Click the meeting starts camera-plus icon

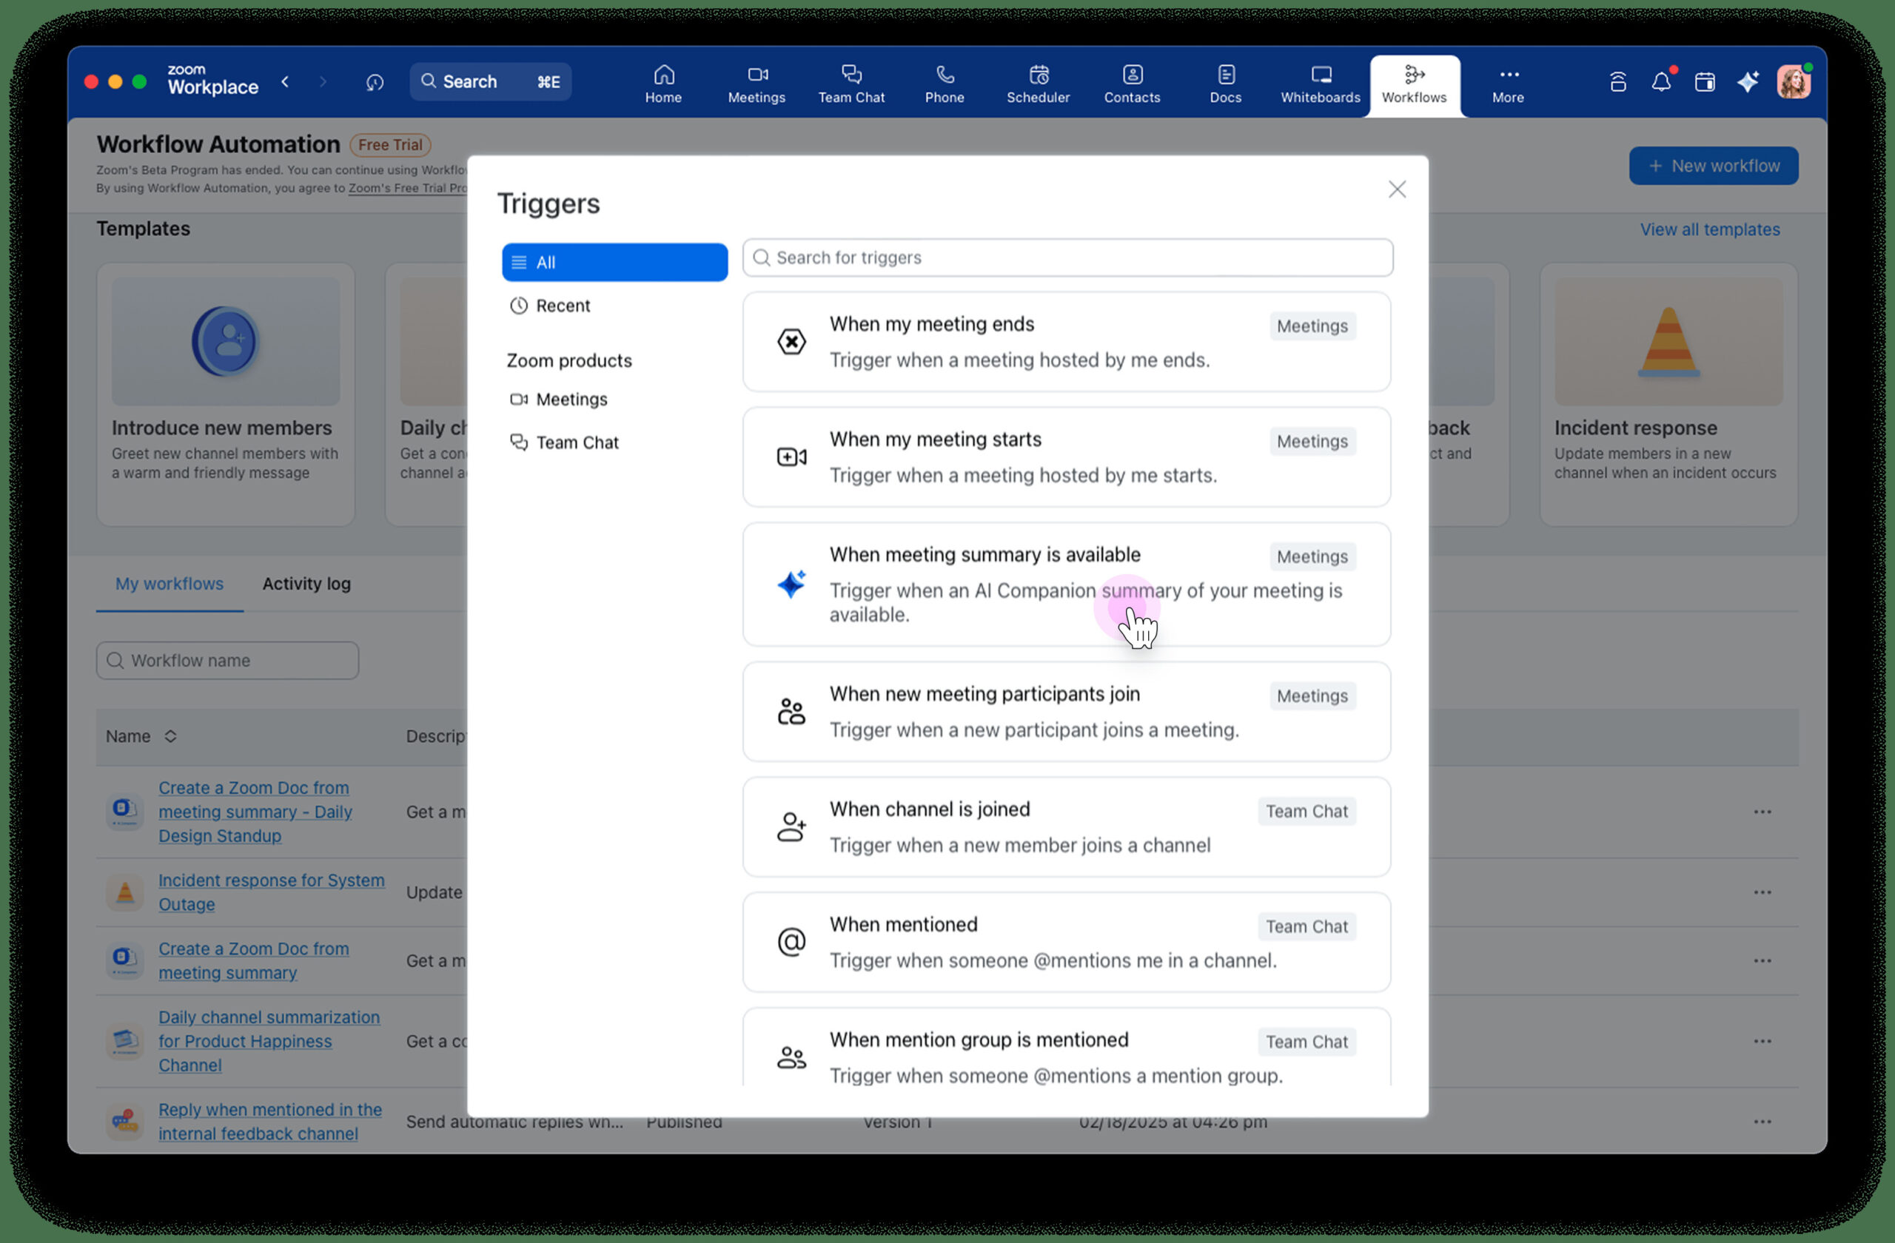click(x=791, y=457)
